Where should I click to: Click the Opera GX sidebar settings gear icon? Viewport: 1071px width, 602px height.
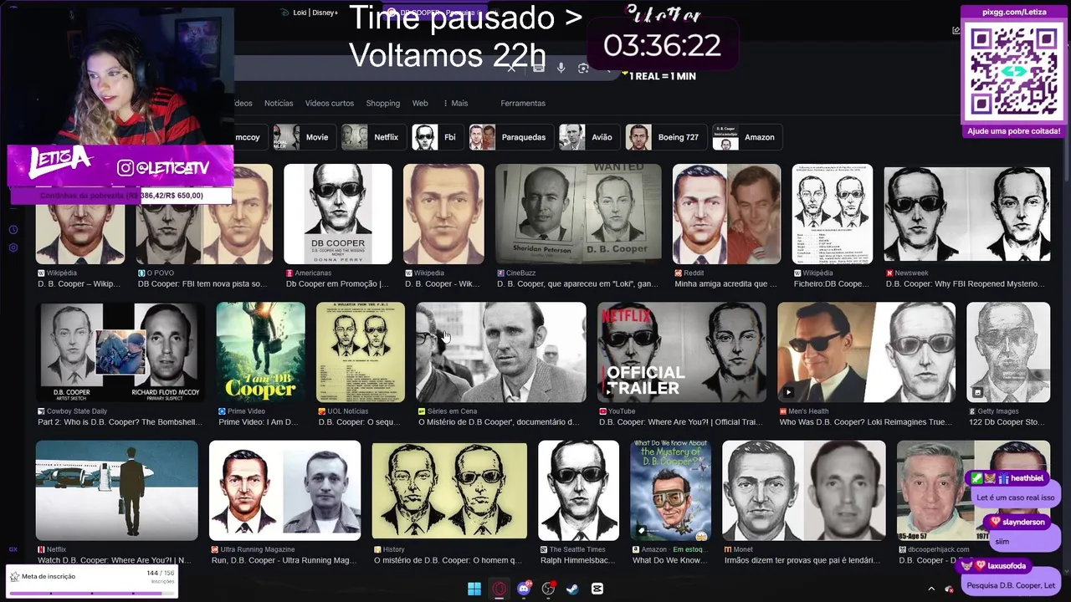coord(13,247)
